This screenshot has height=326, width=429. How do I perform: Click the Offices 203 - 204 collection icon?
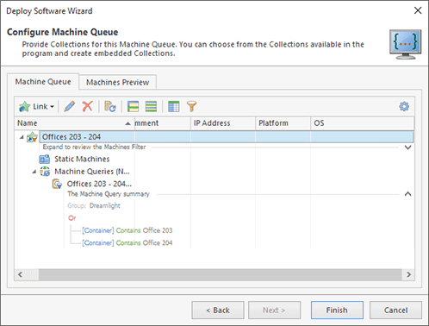(32, 137)
